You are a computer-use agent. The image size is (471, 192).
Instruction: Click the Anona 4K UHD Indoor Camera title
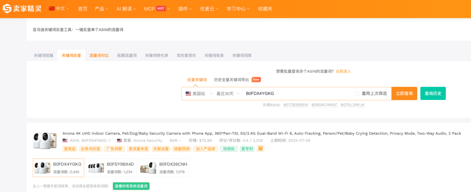[x=262, y=134]
